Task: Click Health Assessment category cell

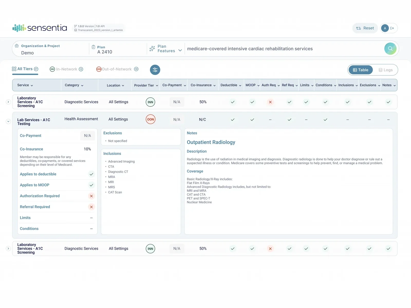Action: tap(81, 119)
